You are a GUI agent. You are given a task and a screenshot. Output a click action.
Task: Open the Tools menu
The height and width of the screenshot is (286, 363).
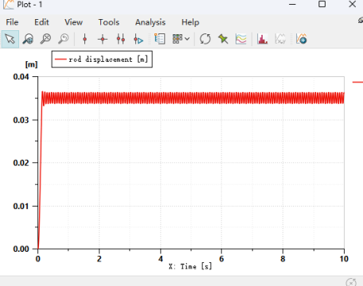[x=109, y=22]
